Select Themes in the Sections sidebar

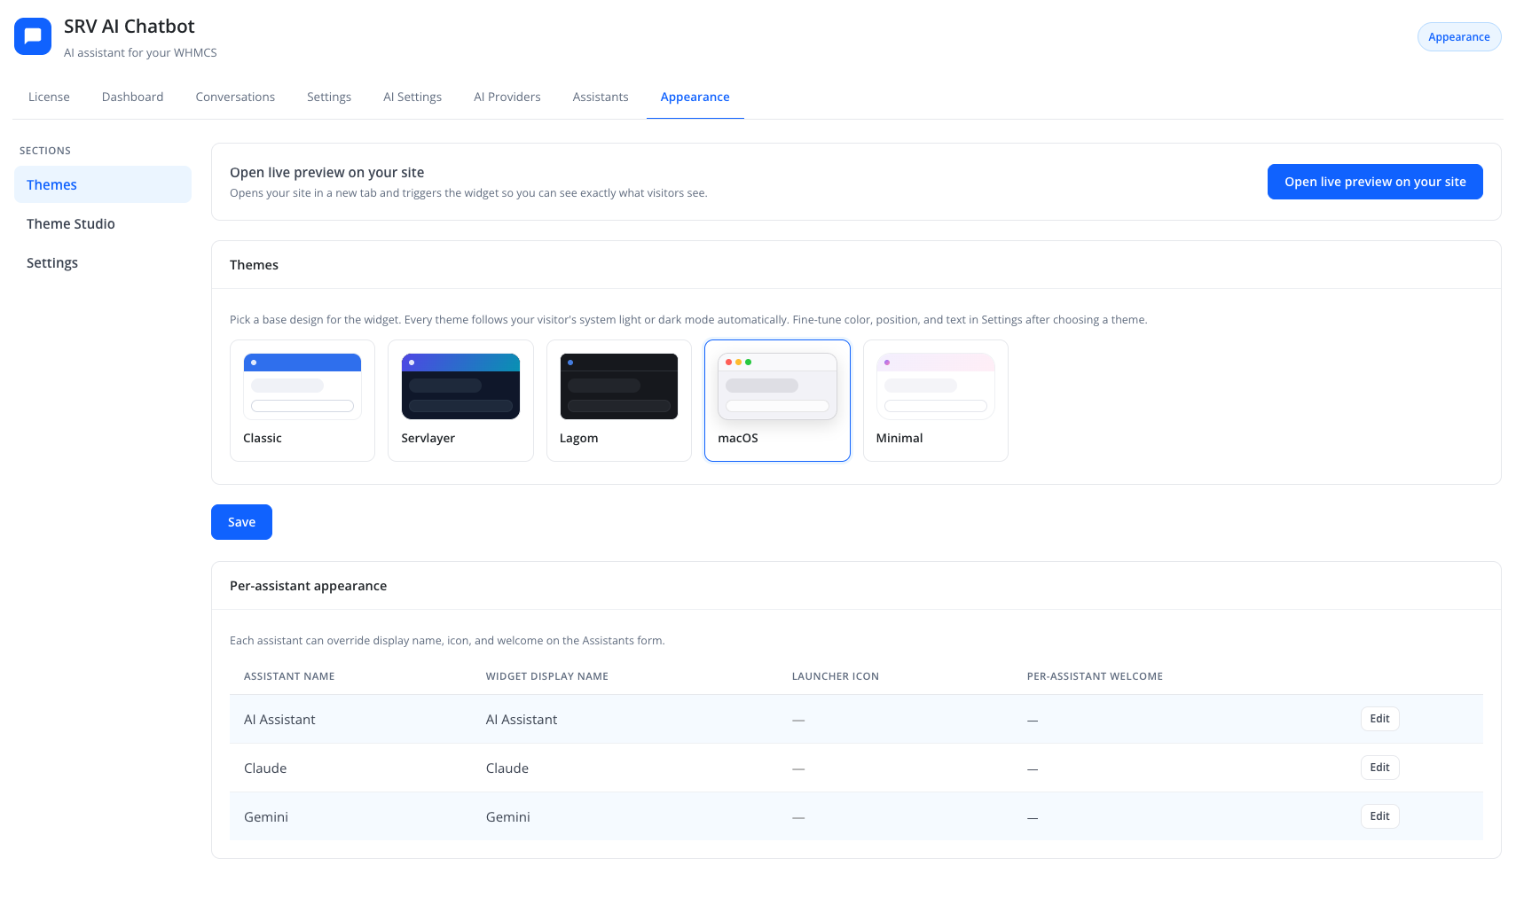click(103, 184)
